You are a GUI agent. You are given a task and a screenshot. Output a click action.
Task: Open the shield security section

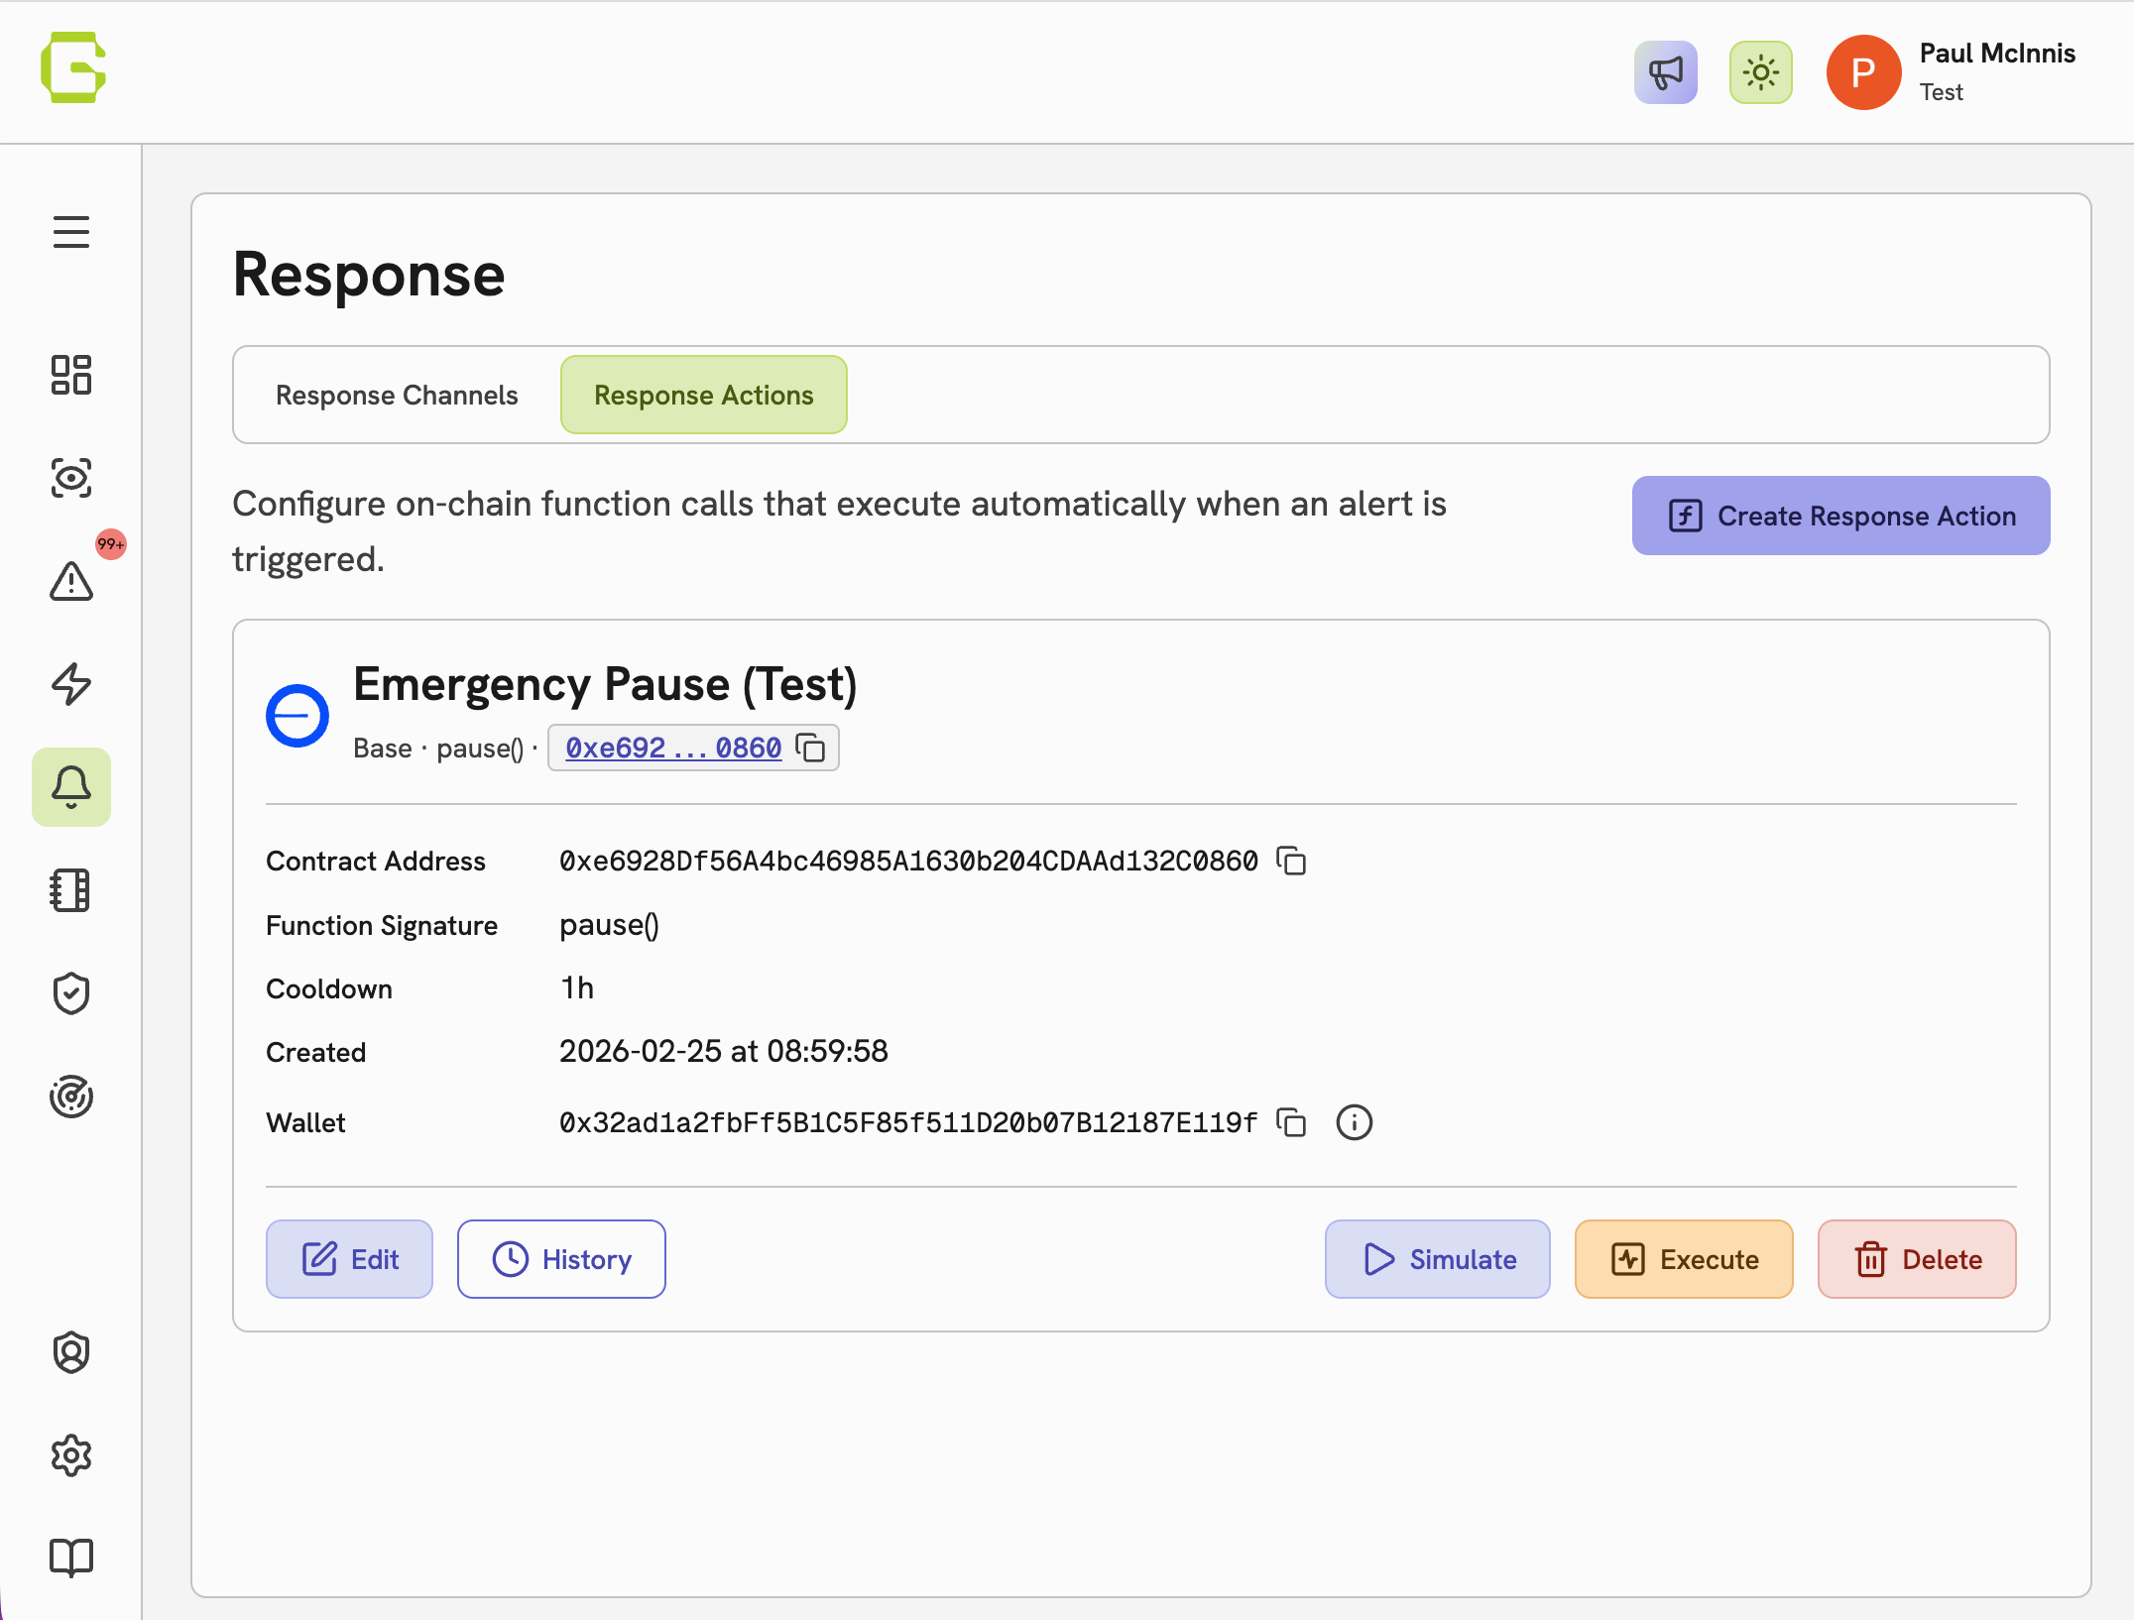[x=70, y=993]
